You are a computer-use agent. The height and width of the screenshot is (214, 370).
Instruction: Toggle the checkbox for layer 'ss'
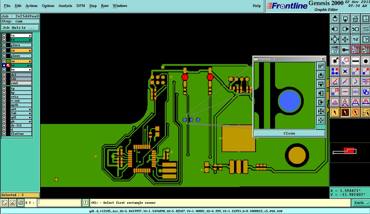(4, 61)
